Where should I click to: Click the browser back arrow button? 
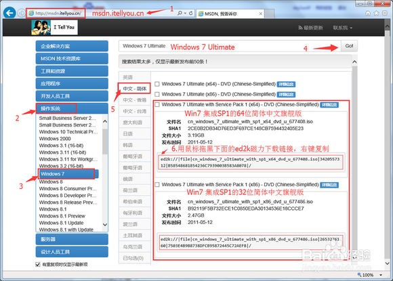(x=9, y=13)
